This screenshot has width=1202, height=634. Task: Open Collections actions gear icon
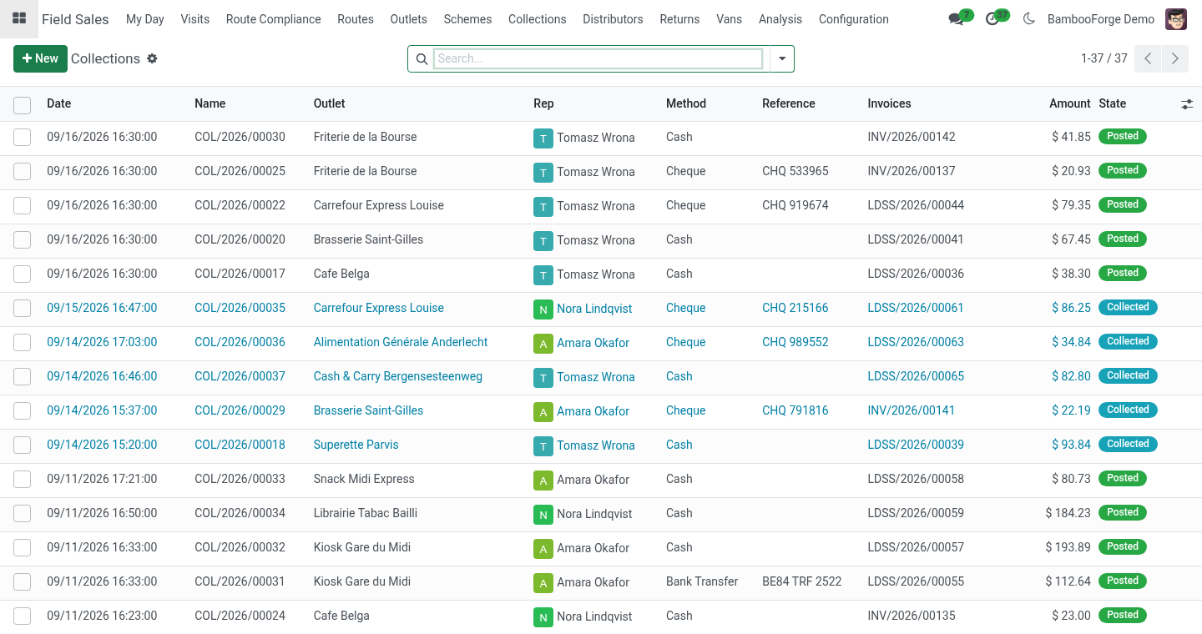[x=152, y=58]
